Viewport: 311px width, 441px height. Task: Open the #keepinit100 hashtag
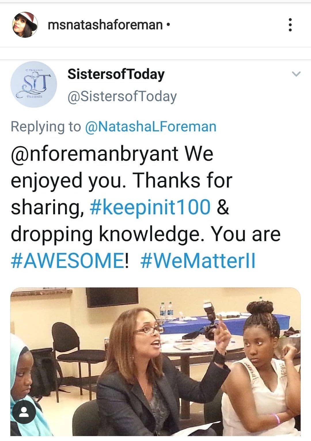click(x=150, y=207)
